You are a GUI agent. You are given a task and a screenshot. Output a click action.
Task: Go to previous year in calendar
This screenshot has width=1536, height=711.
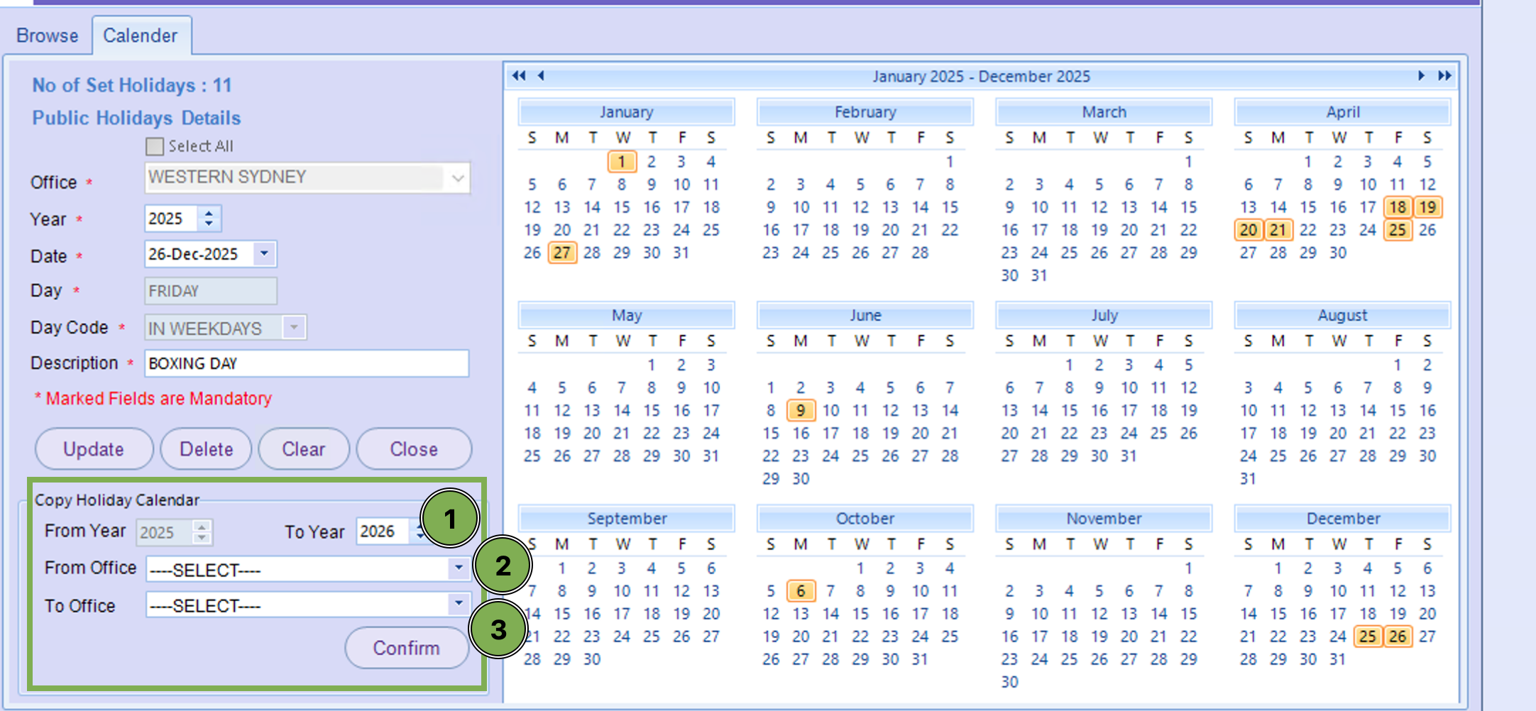tap(519, 76)
